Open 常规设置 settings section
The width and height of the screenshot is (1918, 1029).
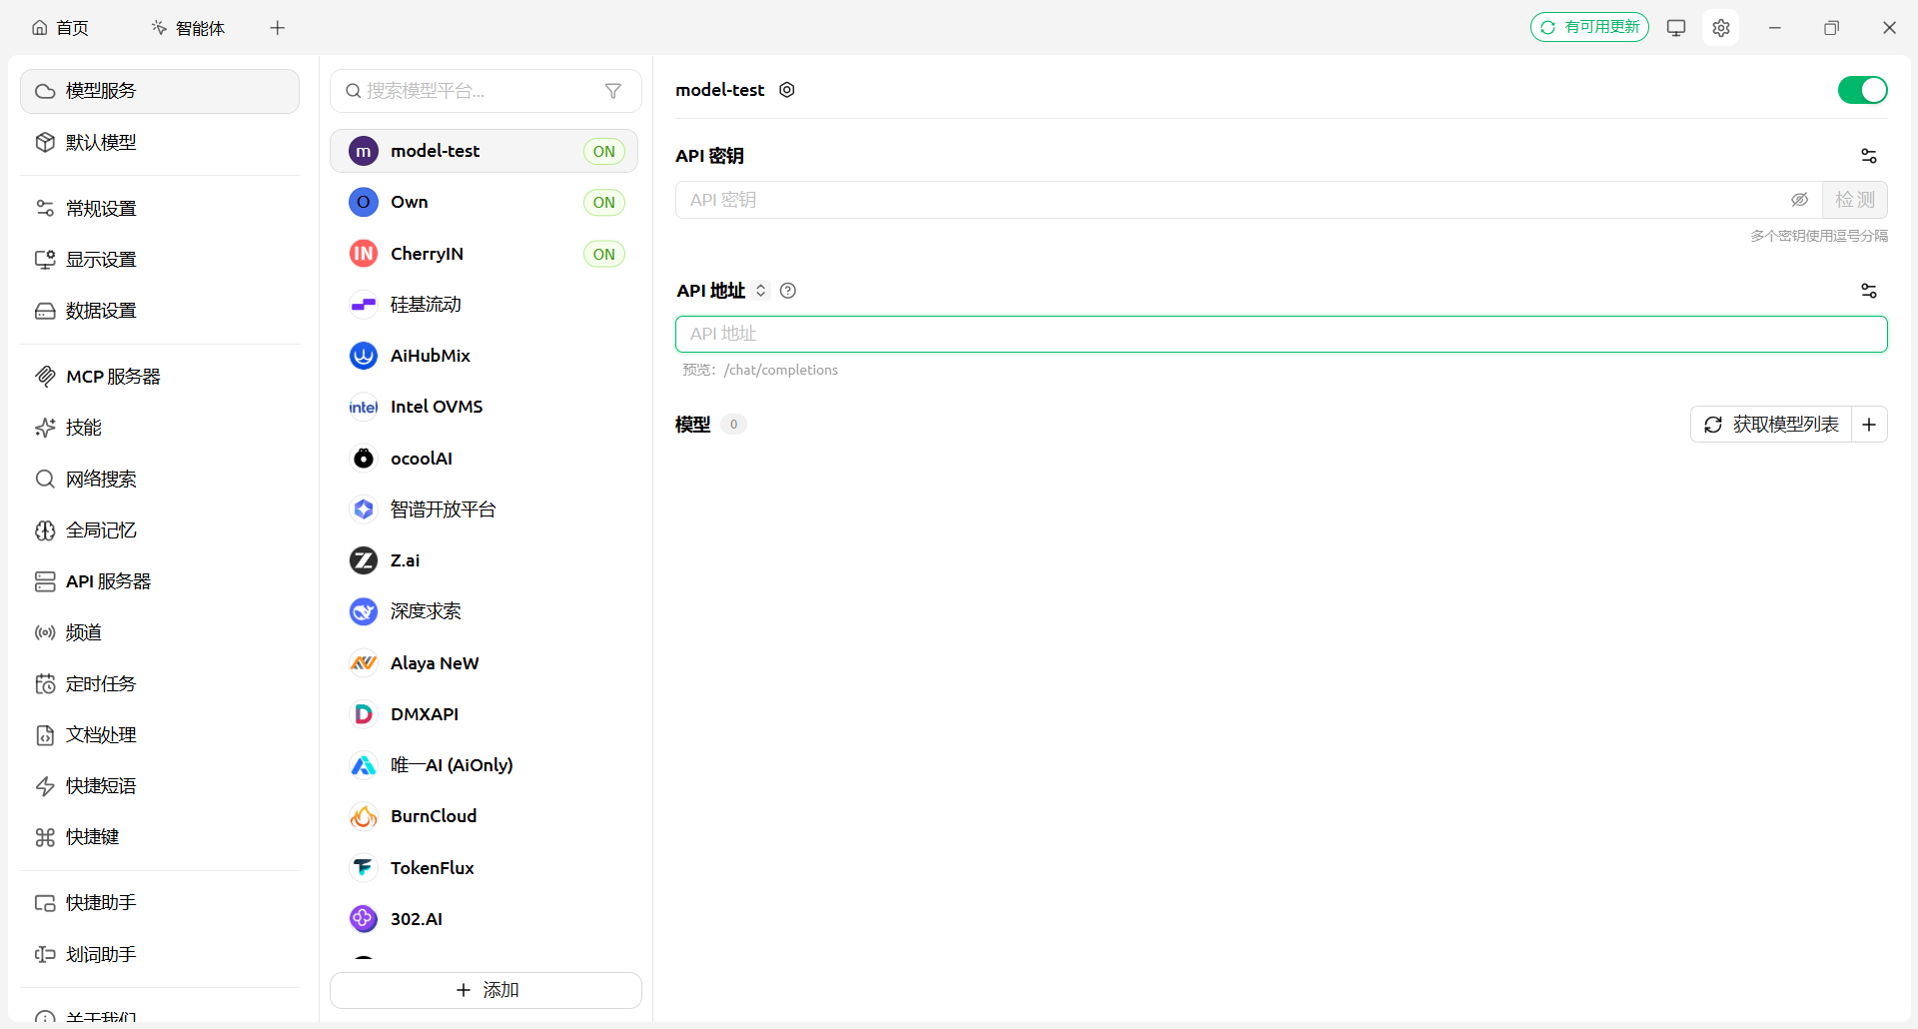(160, 208)
